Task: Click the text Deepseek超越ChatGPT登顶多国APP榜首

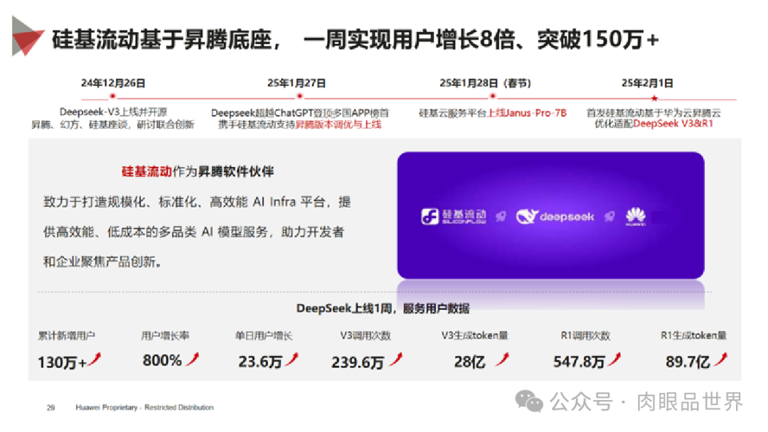Action: tap(300, 113)
